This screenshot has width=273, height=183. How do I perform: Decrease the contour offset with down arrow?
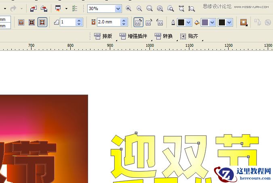click(x=124, y=24)
